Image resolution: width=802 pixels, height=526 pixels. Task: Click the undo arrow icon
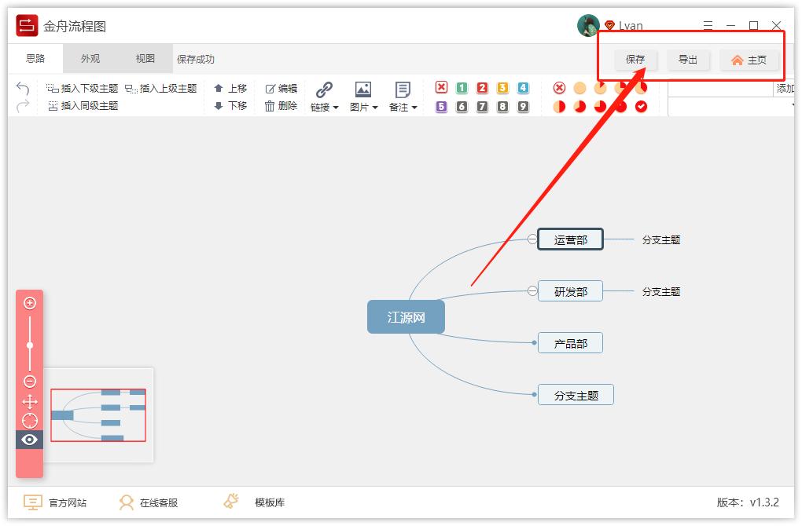23,88
